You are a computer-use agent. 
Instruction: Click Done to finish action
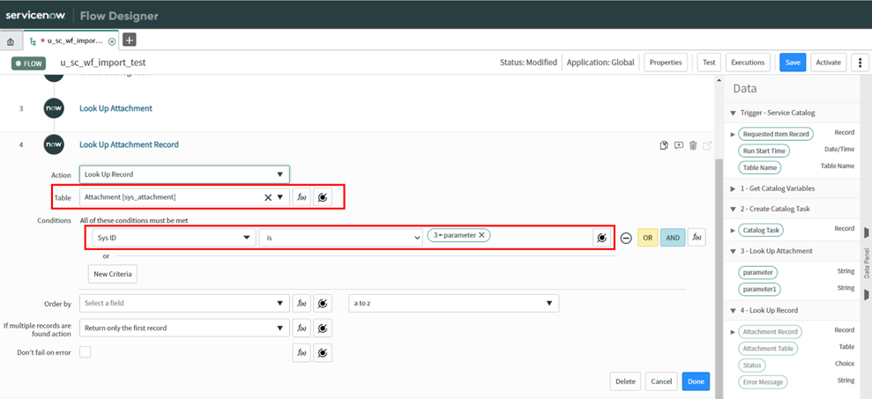coord(696,381)
